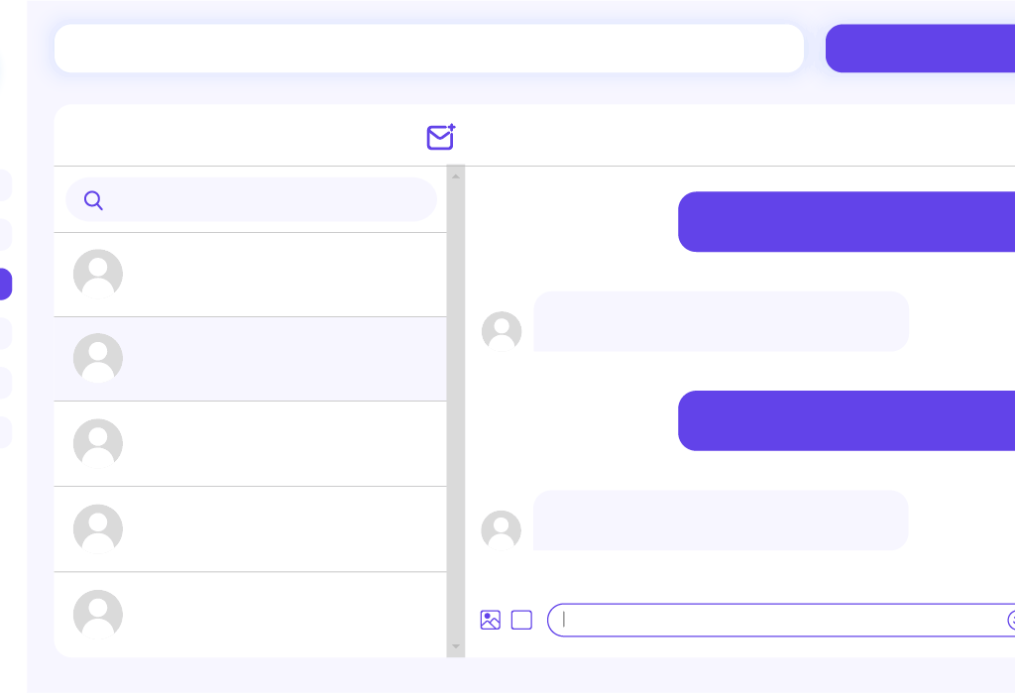This screenshot has height=694, width=1015.
Task: Click the first conversation's avatar
Action: point(98,275)
